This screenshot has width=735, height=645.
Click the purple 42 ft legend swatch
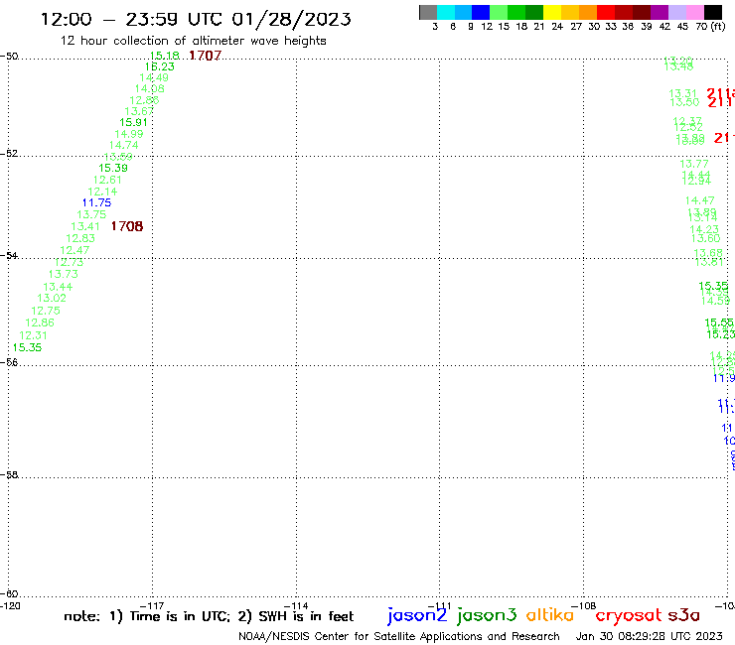click(660, 12)
